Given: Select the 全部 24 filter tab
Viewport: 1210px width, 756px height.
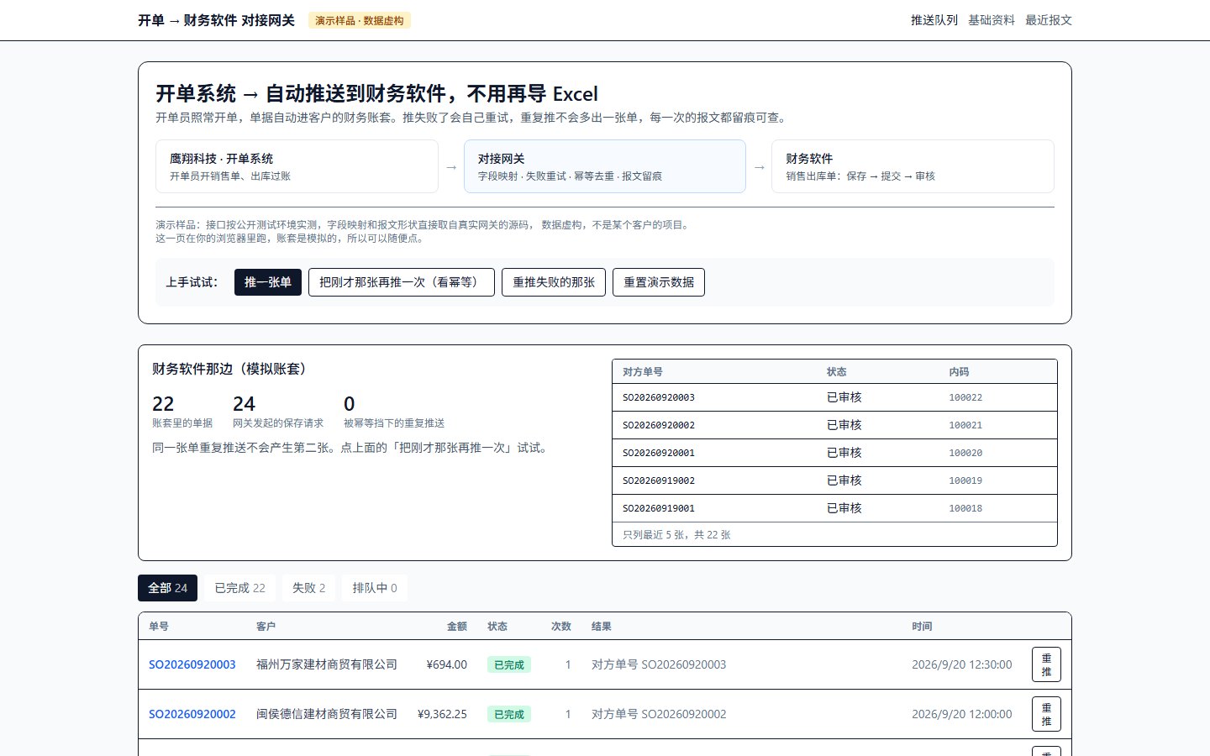Looking at the screenshot, I should (168, 588).
